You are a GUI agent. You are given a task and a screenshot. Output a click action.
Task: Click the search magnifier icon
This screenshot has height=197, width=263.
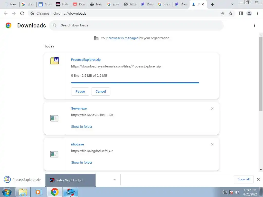pyautogui.click(x=54, y=25)
